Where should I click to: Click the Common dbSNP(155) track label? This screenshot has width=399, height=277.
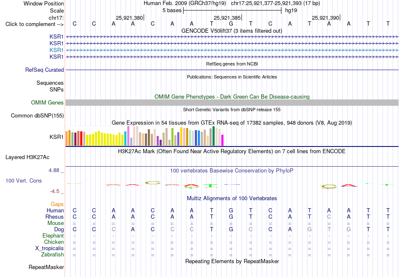(x=37, y=116)
